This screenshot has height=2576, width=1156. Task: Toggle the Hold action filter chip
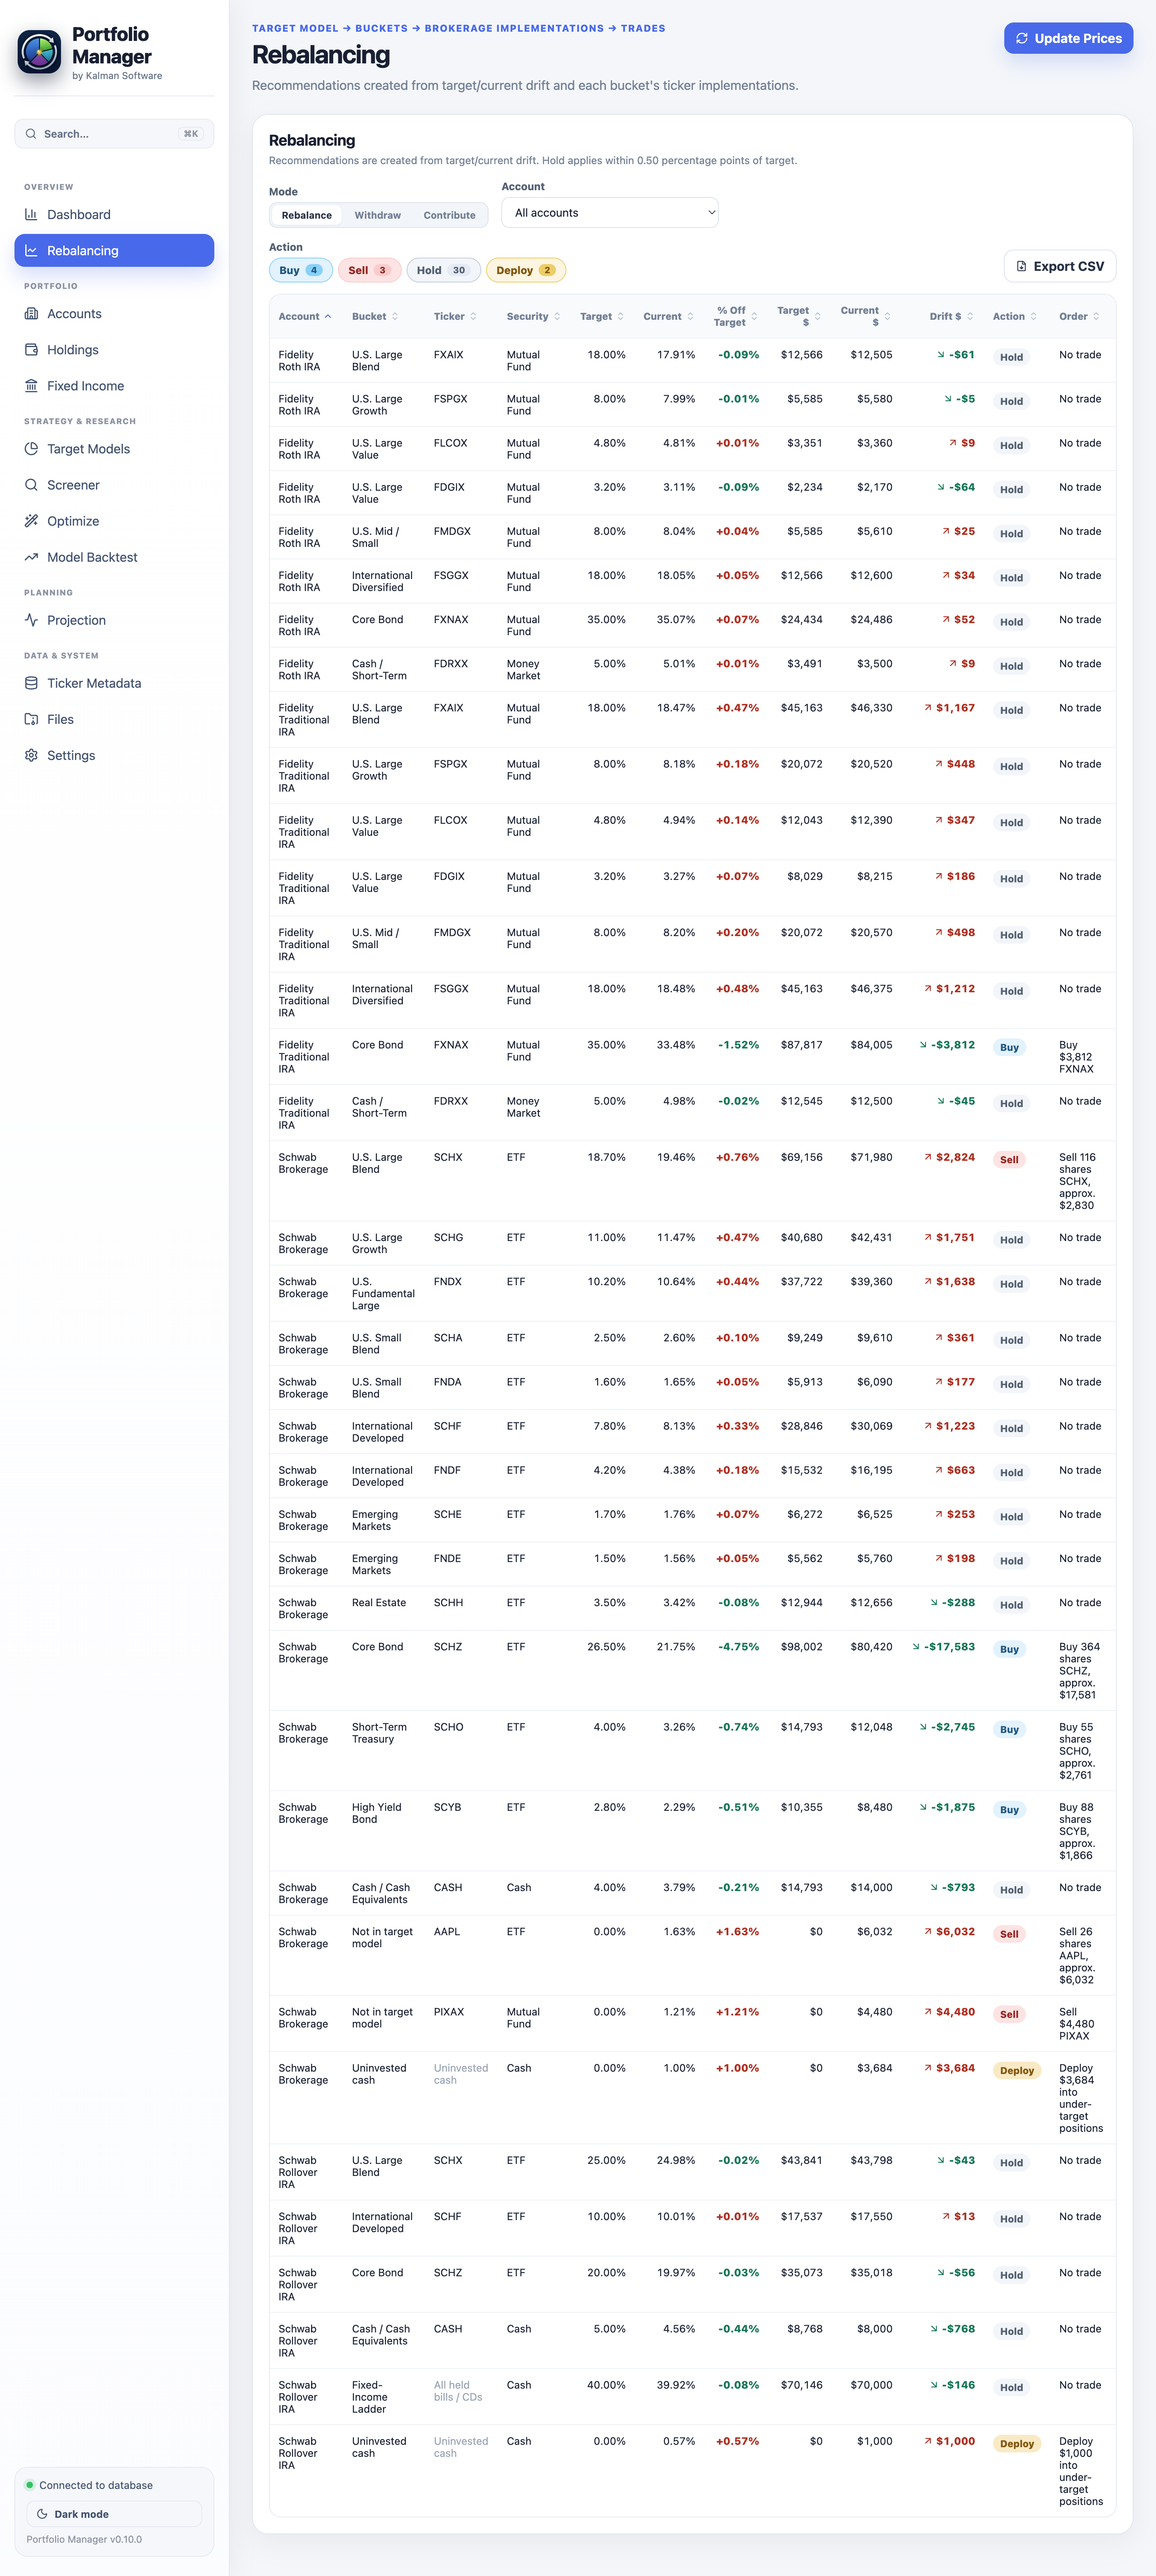pyautogui.click(x=443, y=270)
